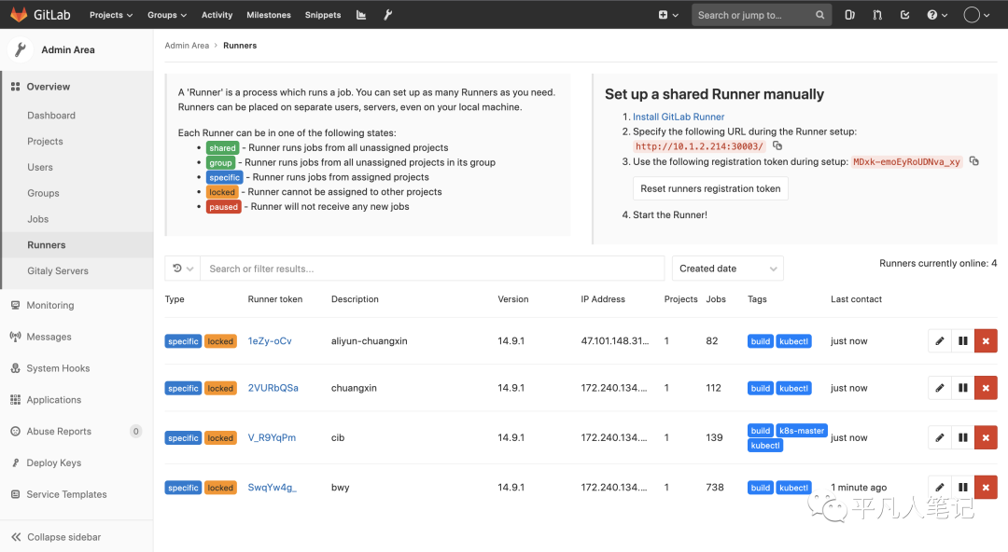Open runner token 2VURbQSa

pos(273,388)
